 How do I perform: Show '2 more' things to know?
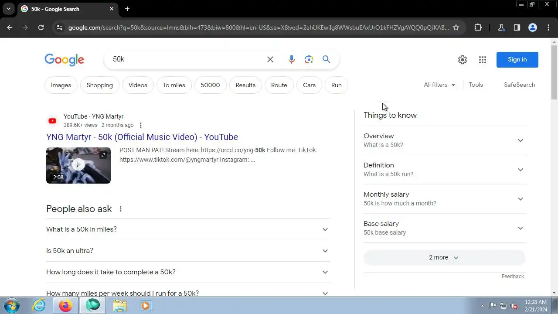[x=444, y=257]
